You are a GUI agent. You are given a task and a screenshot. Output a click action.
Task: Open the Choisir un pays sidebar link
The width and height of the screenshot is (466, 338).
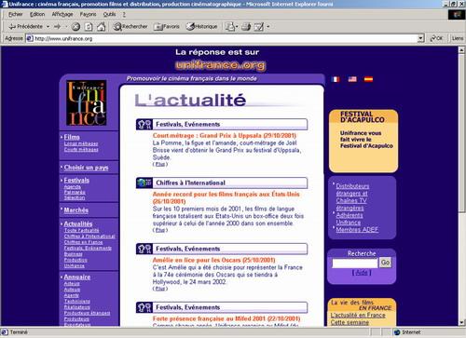tap(86, 168)
